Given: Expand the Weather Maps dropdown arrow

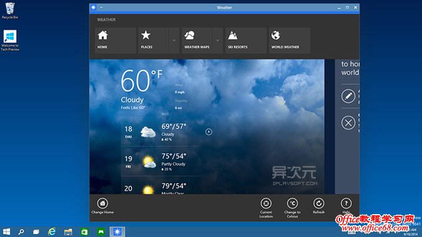Looking at the screenshot, I should [218, 40].
